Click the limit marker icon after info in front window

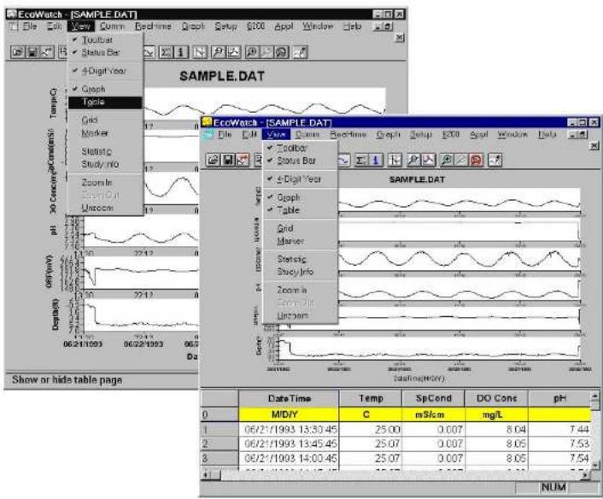[x=395, y=160]
